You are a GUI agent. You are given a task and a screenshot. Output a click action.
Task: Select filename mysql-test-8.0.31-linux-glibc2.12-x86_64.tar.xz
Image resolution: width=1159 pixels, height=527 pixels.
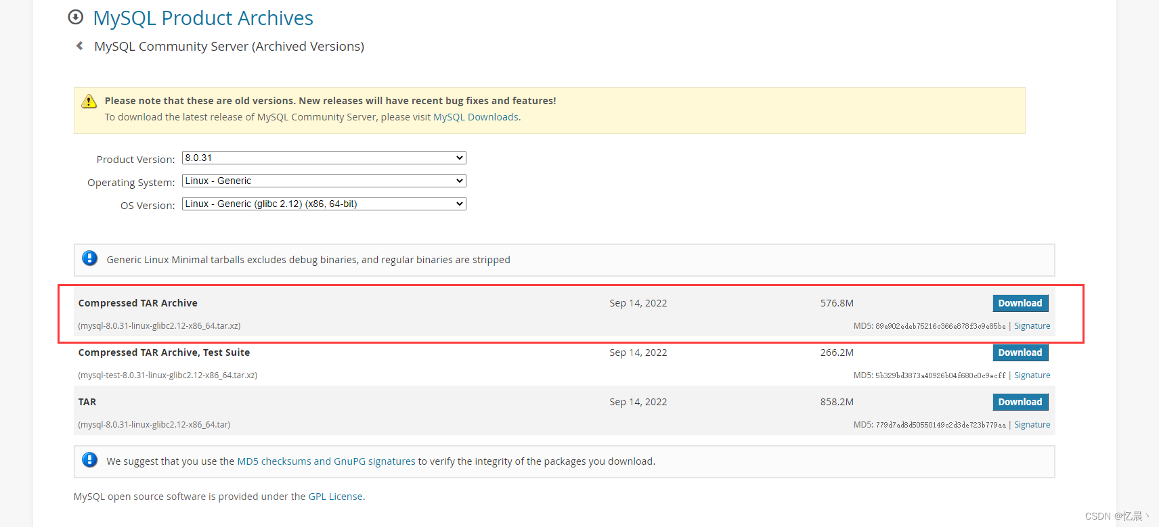tap(167, 375)
